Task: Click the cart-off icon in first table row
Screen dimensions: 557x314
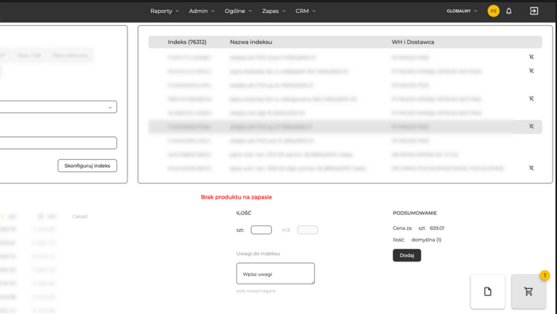Action: 531,57
